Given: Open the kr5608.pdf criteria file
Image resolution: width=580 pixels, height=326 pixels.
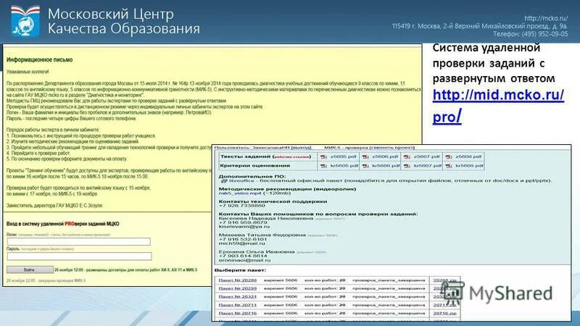Looking at the screenshot, I should [469, 166].
